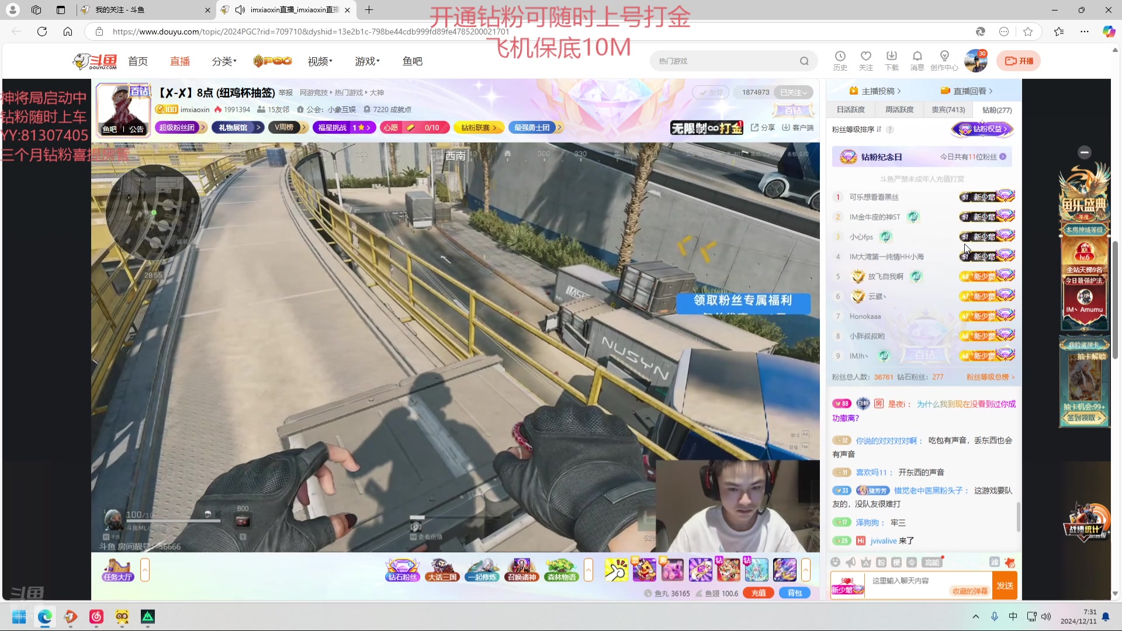The height and width of the screenshot is (631, 1122).
Task: Open the 背包 backpack button
Action: pos(795,593)
